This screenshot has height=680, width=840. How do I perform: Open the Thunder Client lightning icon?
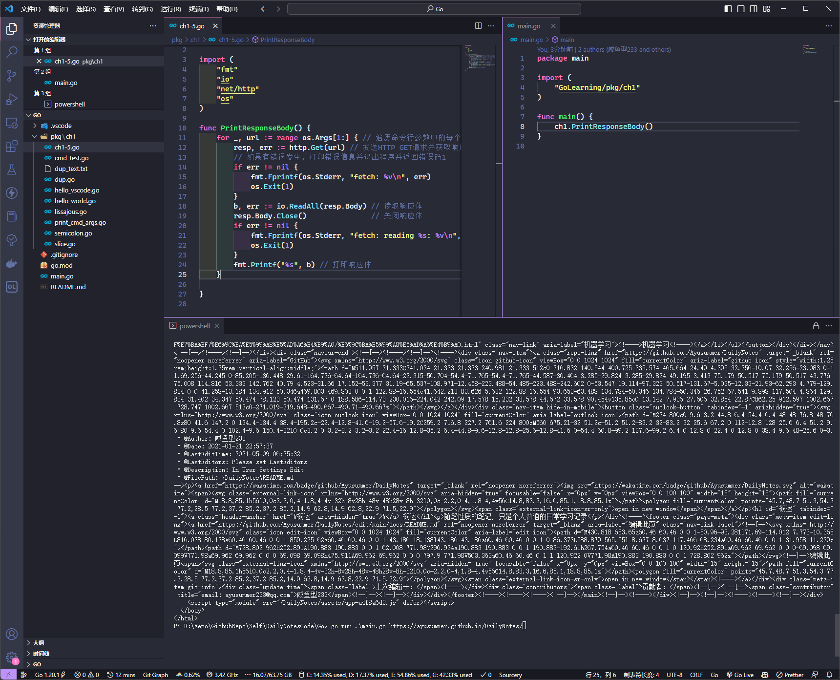point(12,193)
